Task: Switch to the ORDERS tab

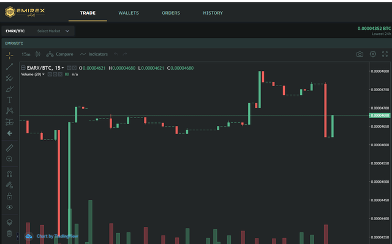Action: [171, 13]
